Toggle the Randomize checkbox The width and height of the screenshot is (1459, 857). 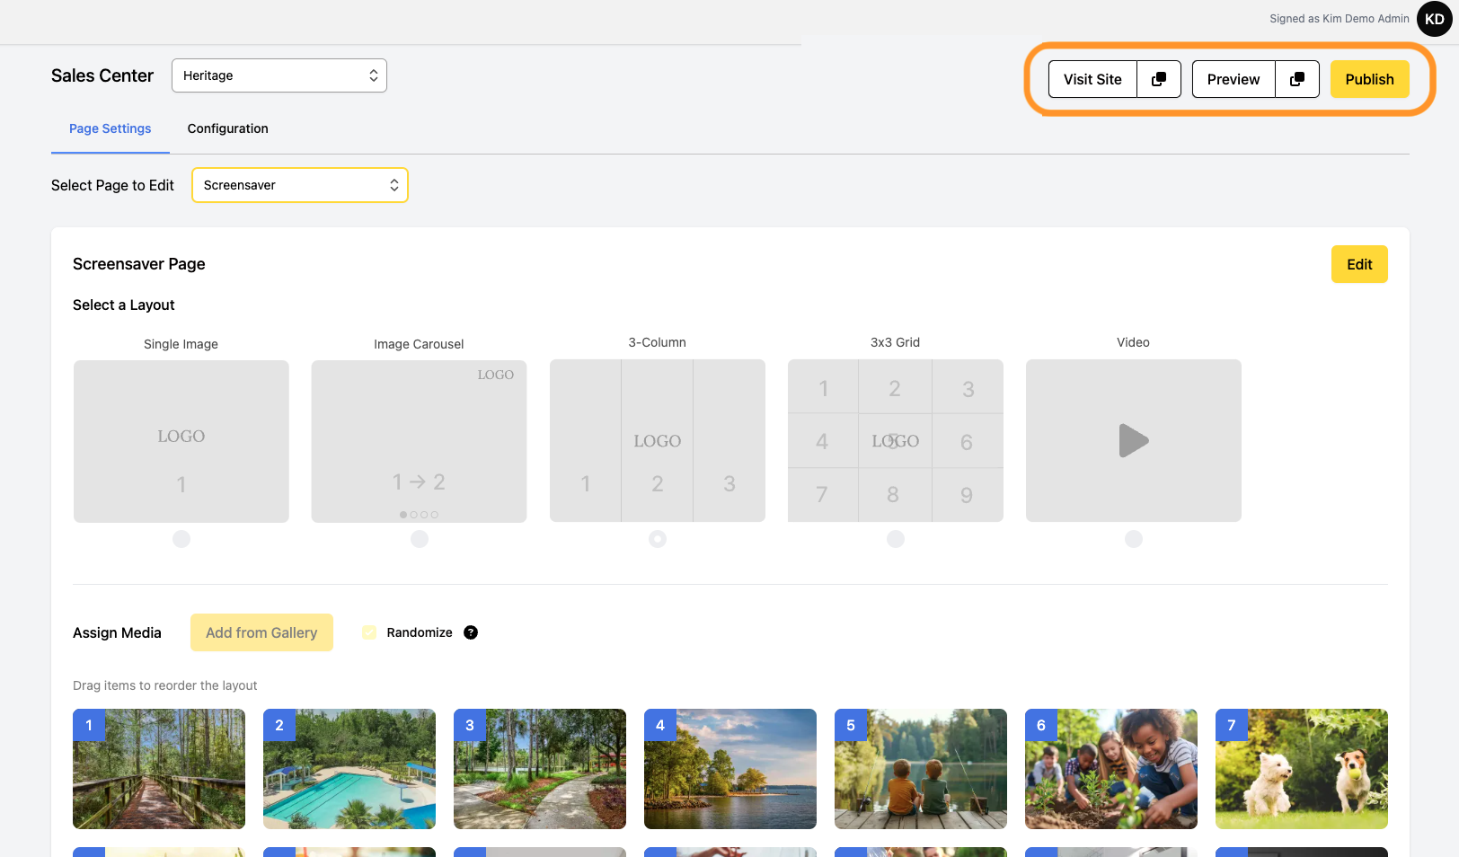tap(369, 632)
